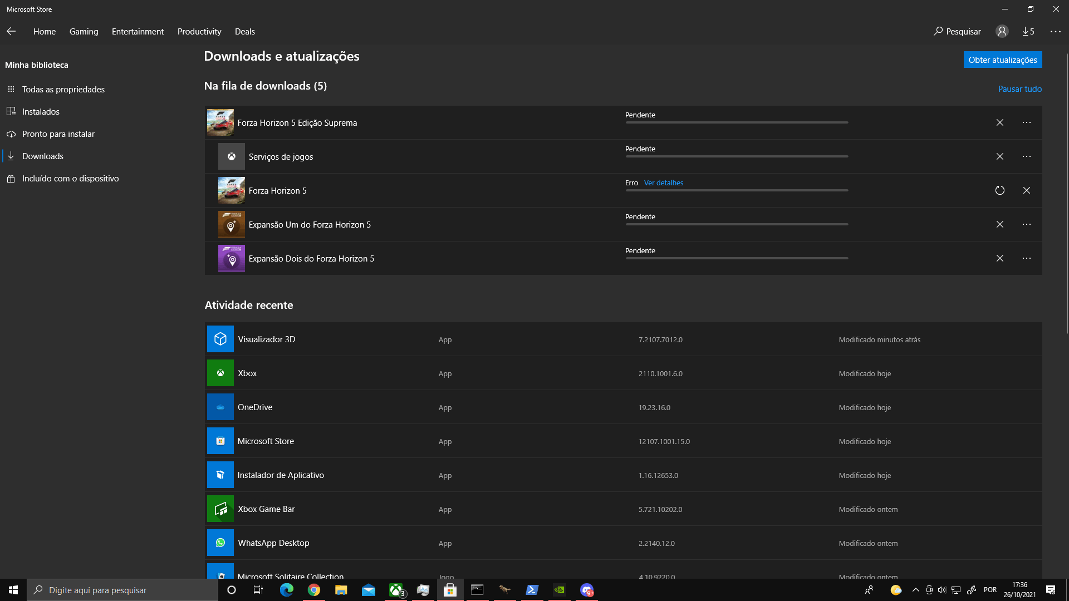Cancel Forza Horizon 5 Edição Suprema download
This screenshot has height=601, width=1069.
pyautogui.click(x=1000, y=122)
